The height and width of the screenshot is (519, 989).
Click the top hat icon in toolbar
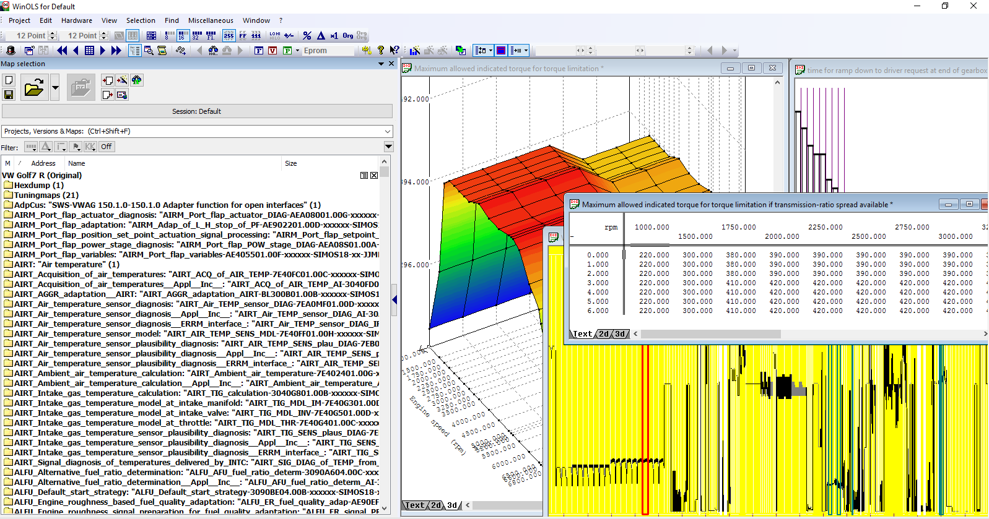point(11,51)
